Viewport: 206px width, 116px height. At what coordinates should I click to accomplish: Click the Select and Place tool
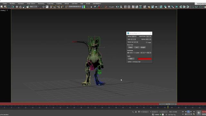[x=28, y=7]
